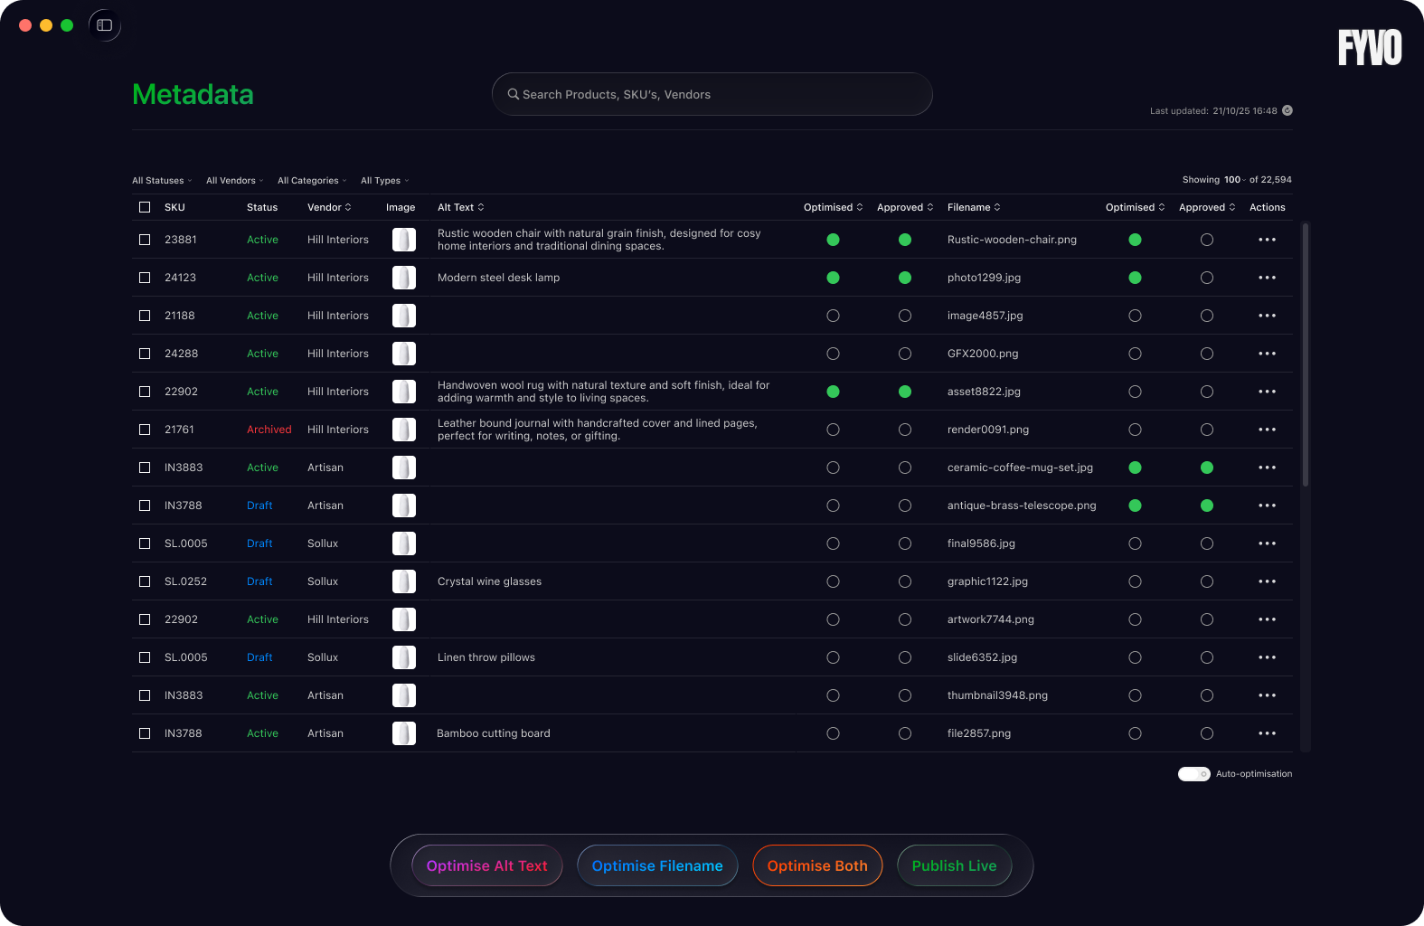Screen dimensions: 1424x926
Task: Open three-dot actions for SKU 21761
Action: tap(1267, 430)
